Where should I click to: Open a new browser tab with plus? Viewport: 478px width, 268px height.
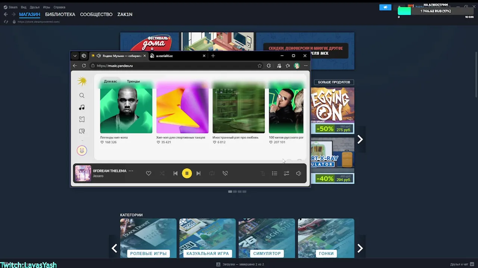point(213,56)
